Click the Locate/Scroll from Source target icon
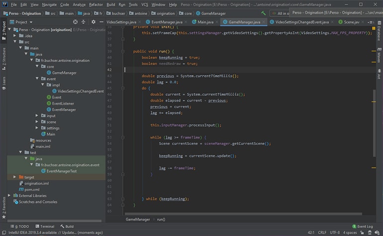Viewport: 383px width, 236px height. point(75,22)
